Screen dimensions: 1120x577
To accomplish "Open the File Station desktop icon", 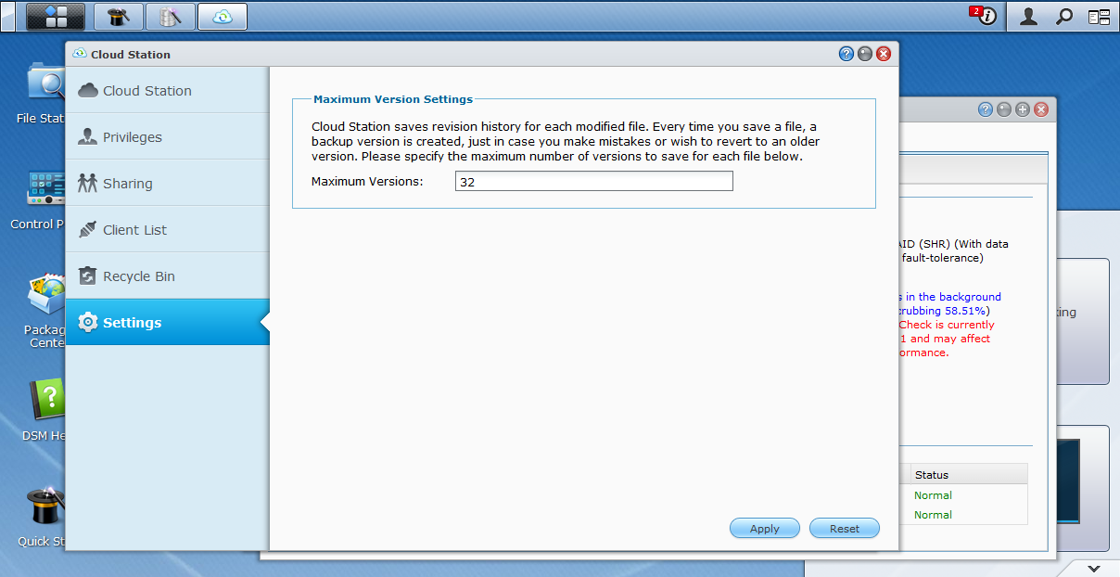I will (x=44, y=93).
